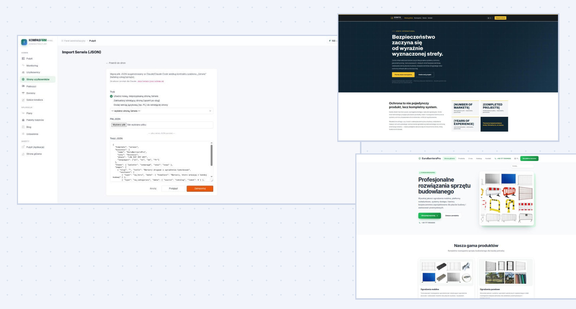Open the PL language selector on EuroBarriersPro
The width and height of the screenshot is (576, 309).
[516, 158]
